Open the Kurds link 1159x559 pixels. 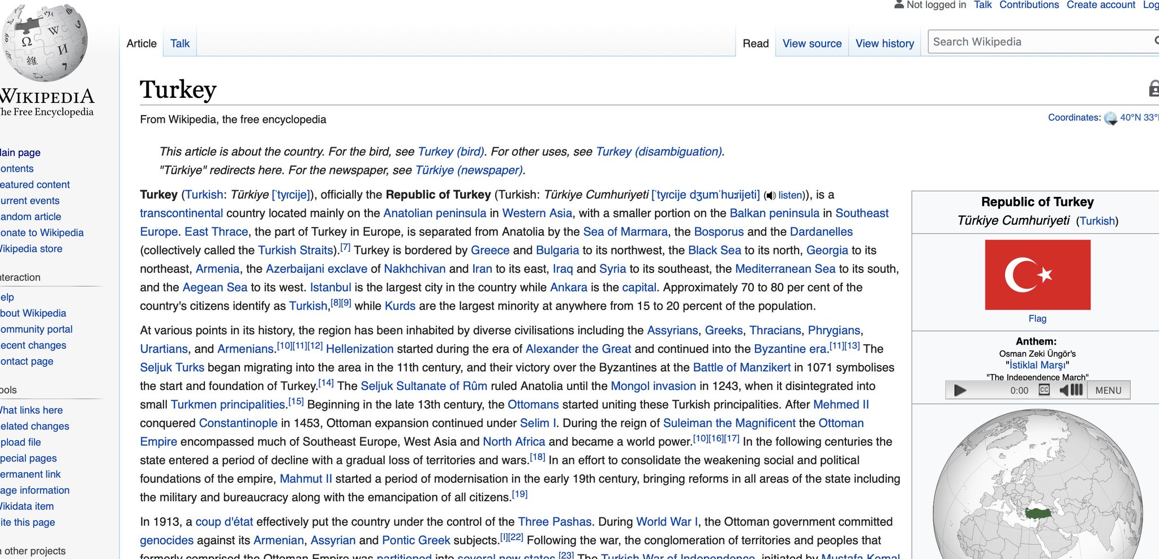pos(400,306)
